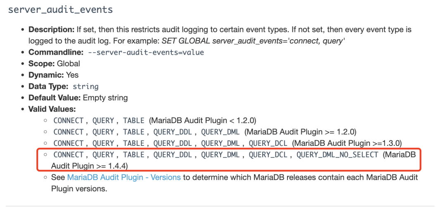The width and height of the screenshot is (446, 207).
Task: Click the bold 'Default Value:' label
Action: (55, 98)
